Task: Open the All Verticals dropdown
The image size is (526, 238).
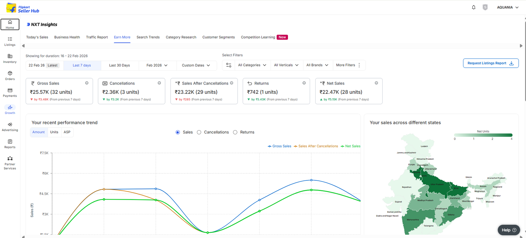Action: (x=286, y=65)
